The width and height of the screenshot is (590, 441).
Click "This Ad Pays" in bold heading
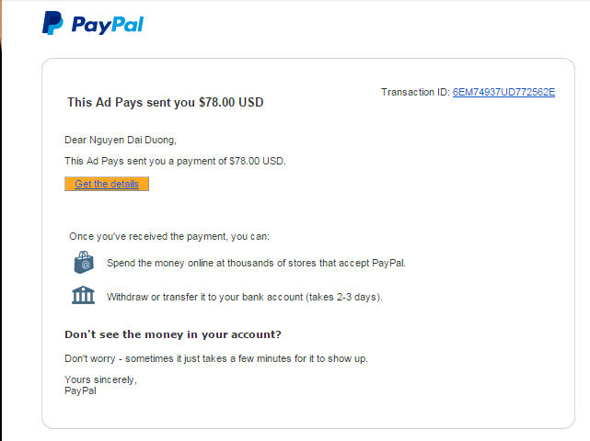pos(100,102)
